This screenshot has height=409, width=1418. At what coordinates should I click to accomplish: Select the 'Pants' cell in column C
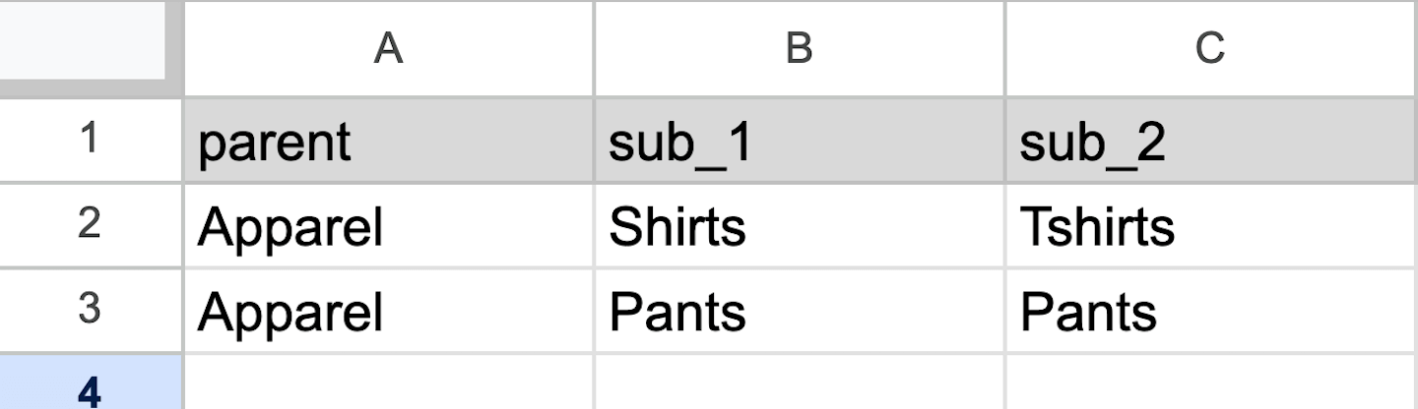1210,311
